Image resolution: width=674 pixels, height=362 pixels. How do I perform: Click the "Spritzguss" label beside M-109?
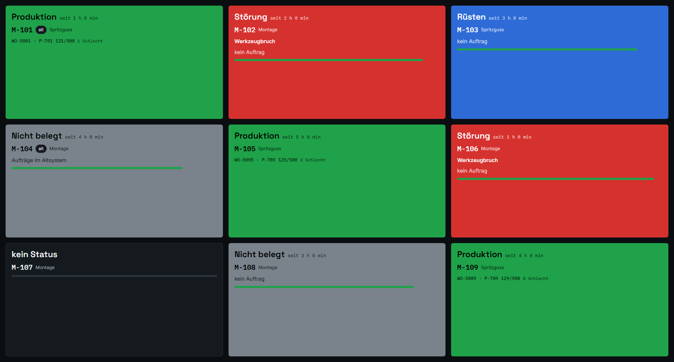(492, 268)
